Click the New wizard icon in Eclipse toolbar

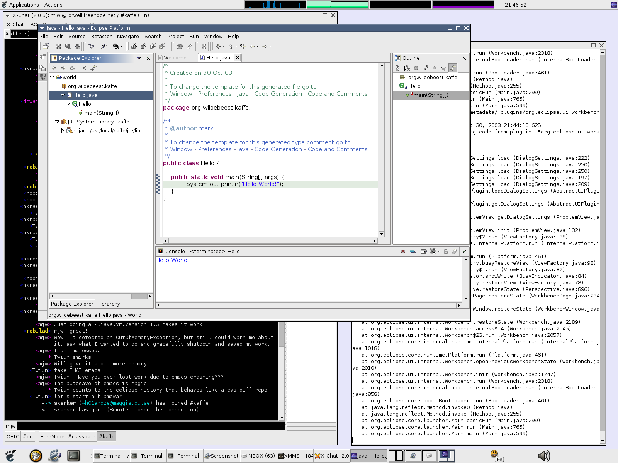point(45,46)
